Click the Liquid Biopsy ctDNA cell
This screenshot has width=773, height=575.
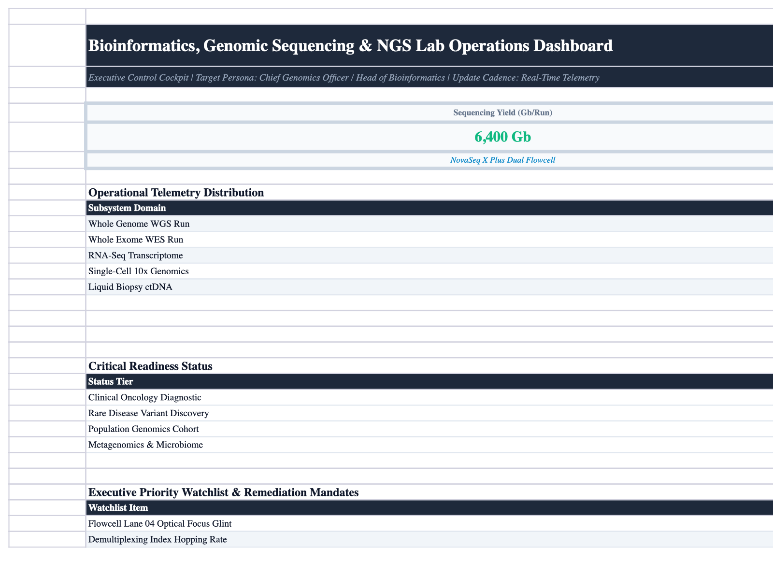[429, 287]
